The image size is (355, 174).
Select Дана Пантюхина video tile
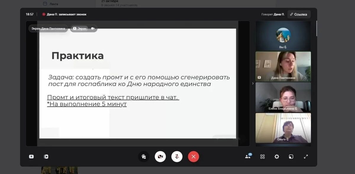[283, 67]
